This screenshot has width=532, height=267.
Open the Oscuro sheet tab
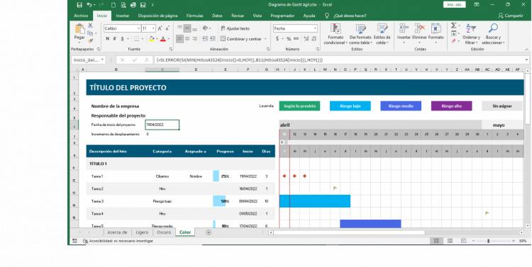coord(164,232)
